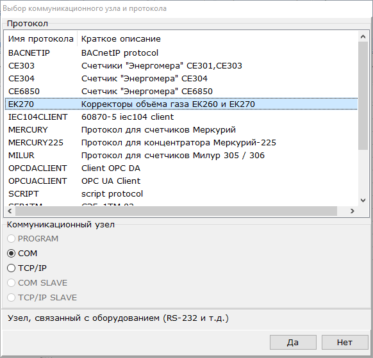The height and width of the screenshot is (358, 373).
Task: Select the COM SLAVE radio option
Action: pyautogui.click(x=37, y=283)
